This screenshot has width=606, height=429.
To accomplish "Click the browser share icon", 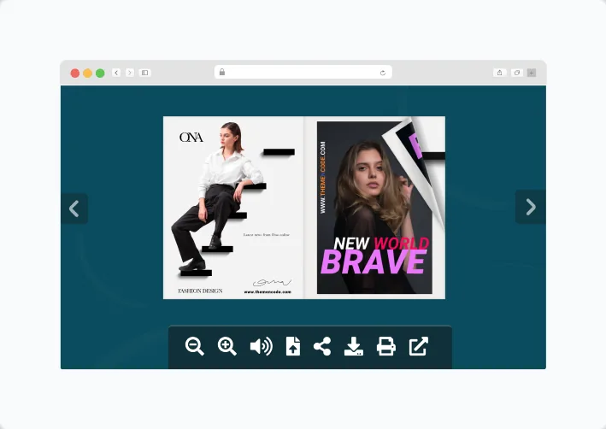I will (x=500, y=73).
